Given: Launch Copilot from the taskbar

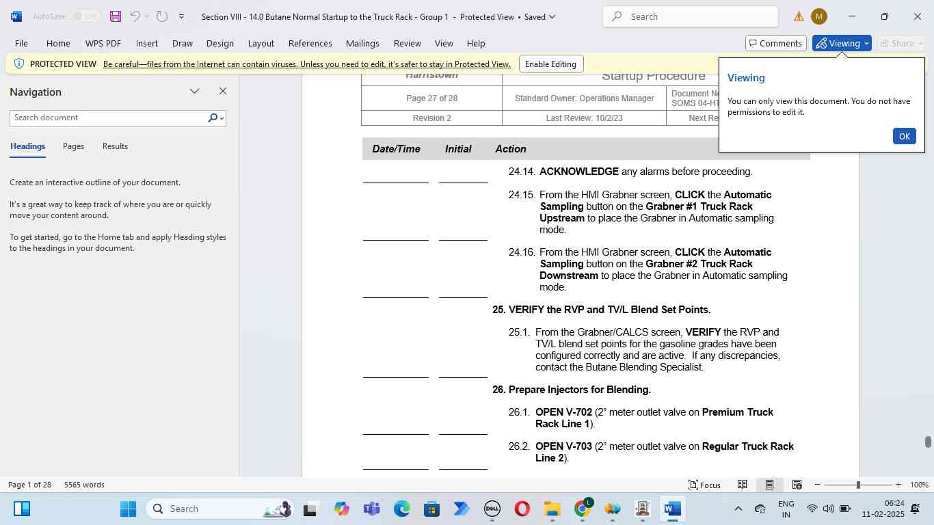Looking at the screenshot, I should (x=341, y=509).
